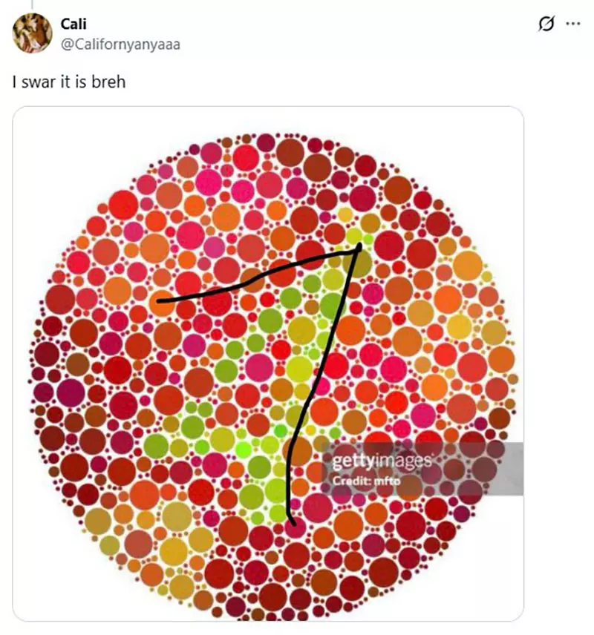This screenshot has width=594, height=635.
Task: Click the left end of the drawn horizontal stroke
Action: (159, 300)
